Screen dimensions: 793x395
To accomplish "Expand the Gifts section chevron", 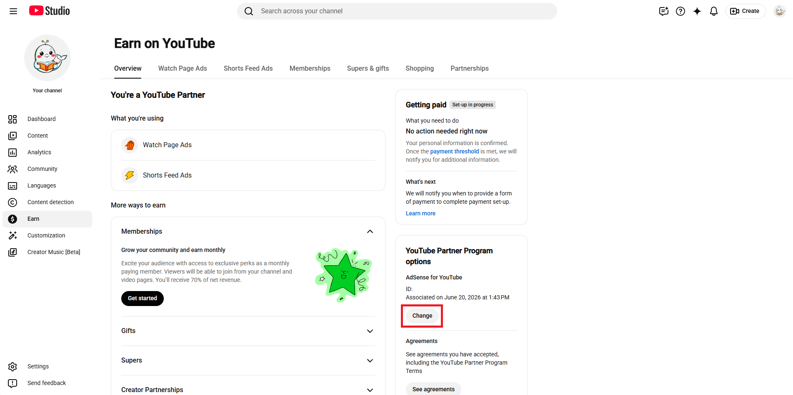I will click(370, 331).
